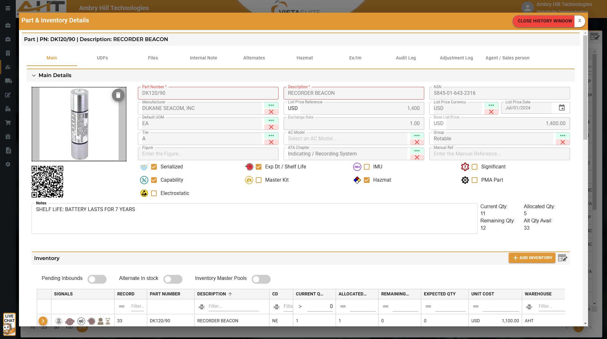Click the part QR code image
Viewport: 607px width, 339px height.
tap(47, 182)
